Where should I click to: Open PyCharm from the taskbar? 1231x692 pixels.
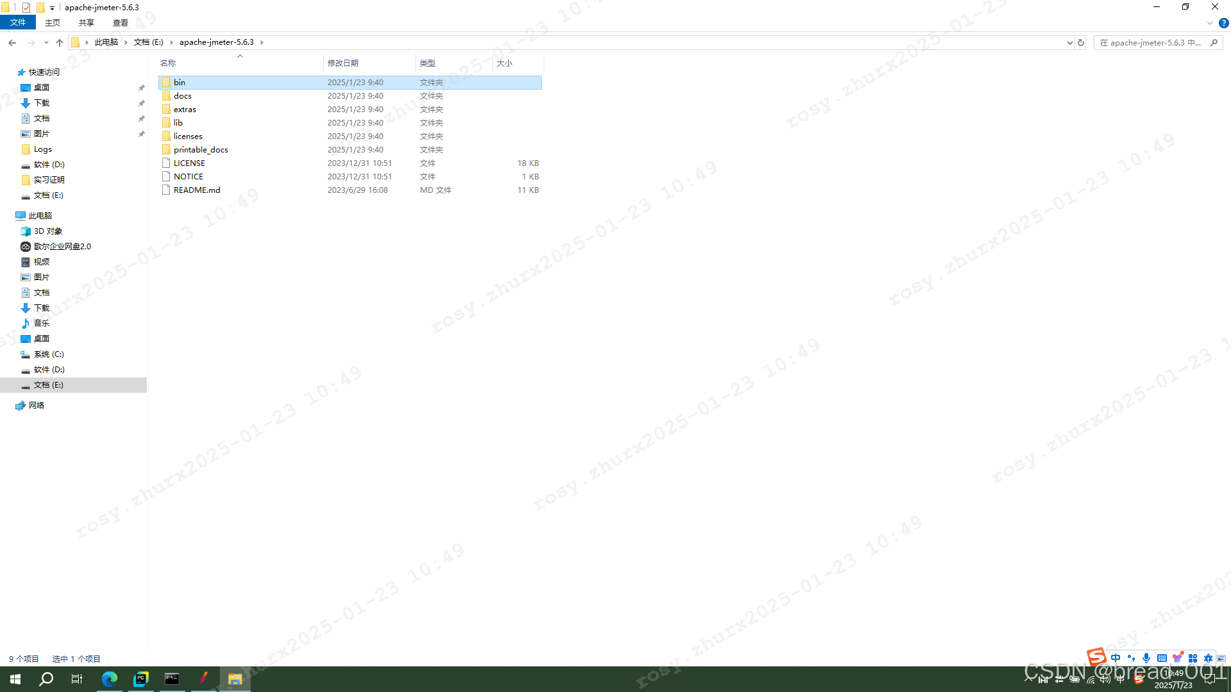click(140, 679)
